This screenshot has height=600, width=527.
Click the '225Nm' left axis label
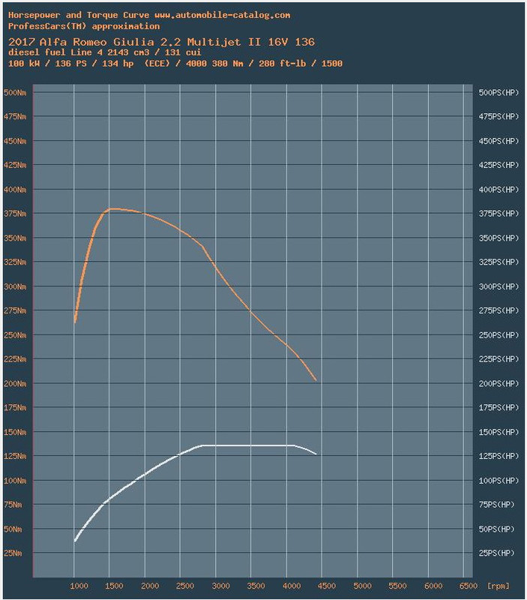pos(15,360)
